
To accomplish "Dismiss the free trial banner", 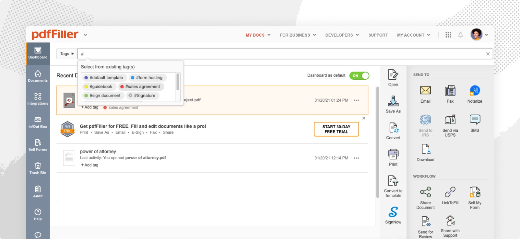I will point(364,118).
